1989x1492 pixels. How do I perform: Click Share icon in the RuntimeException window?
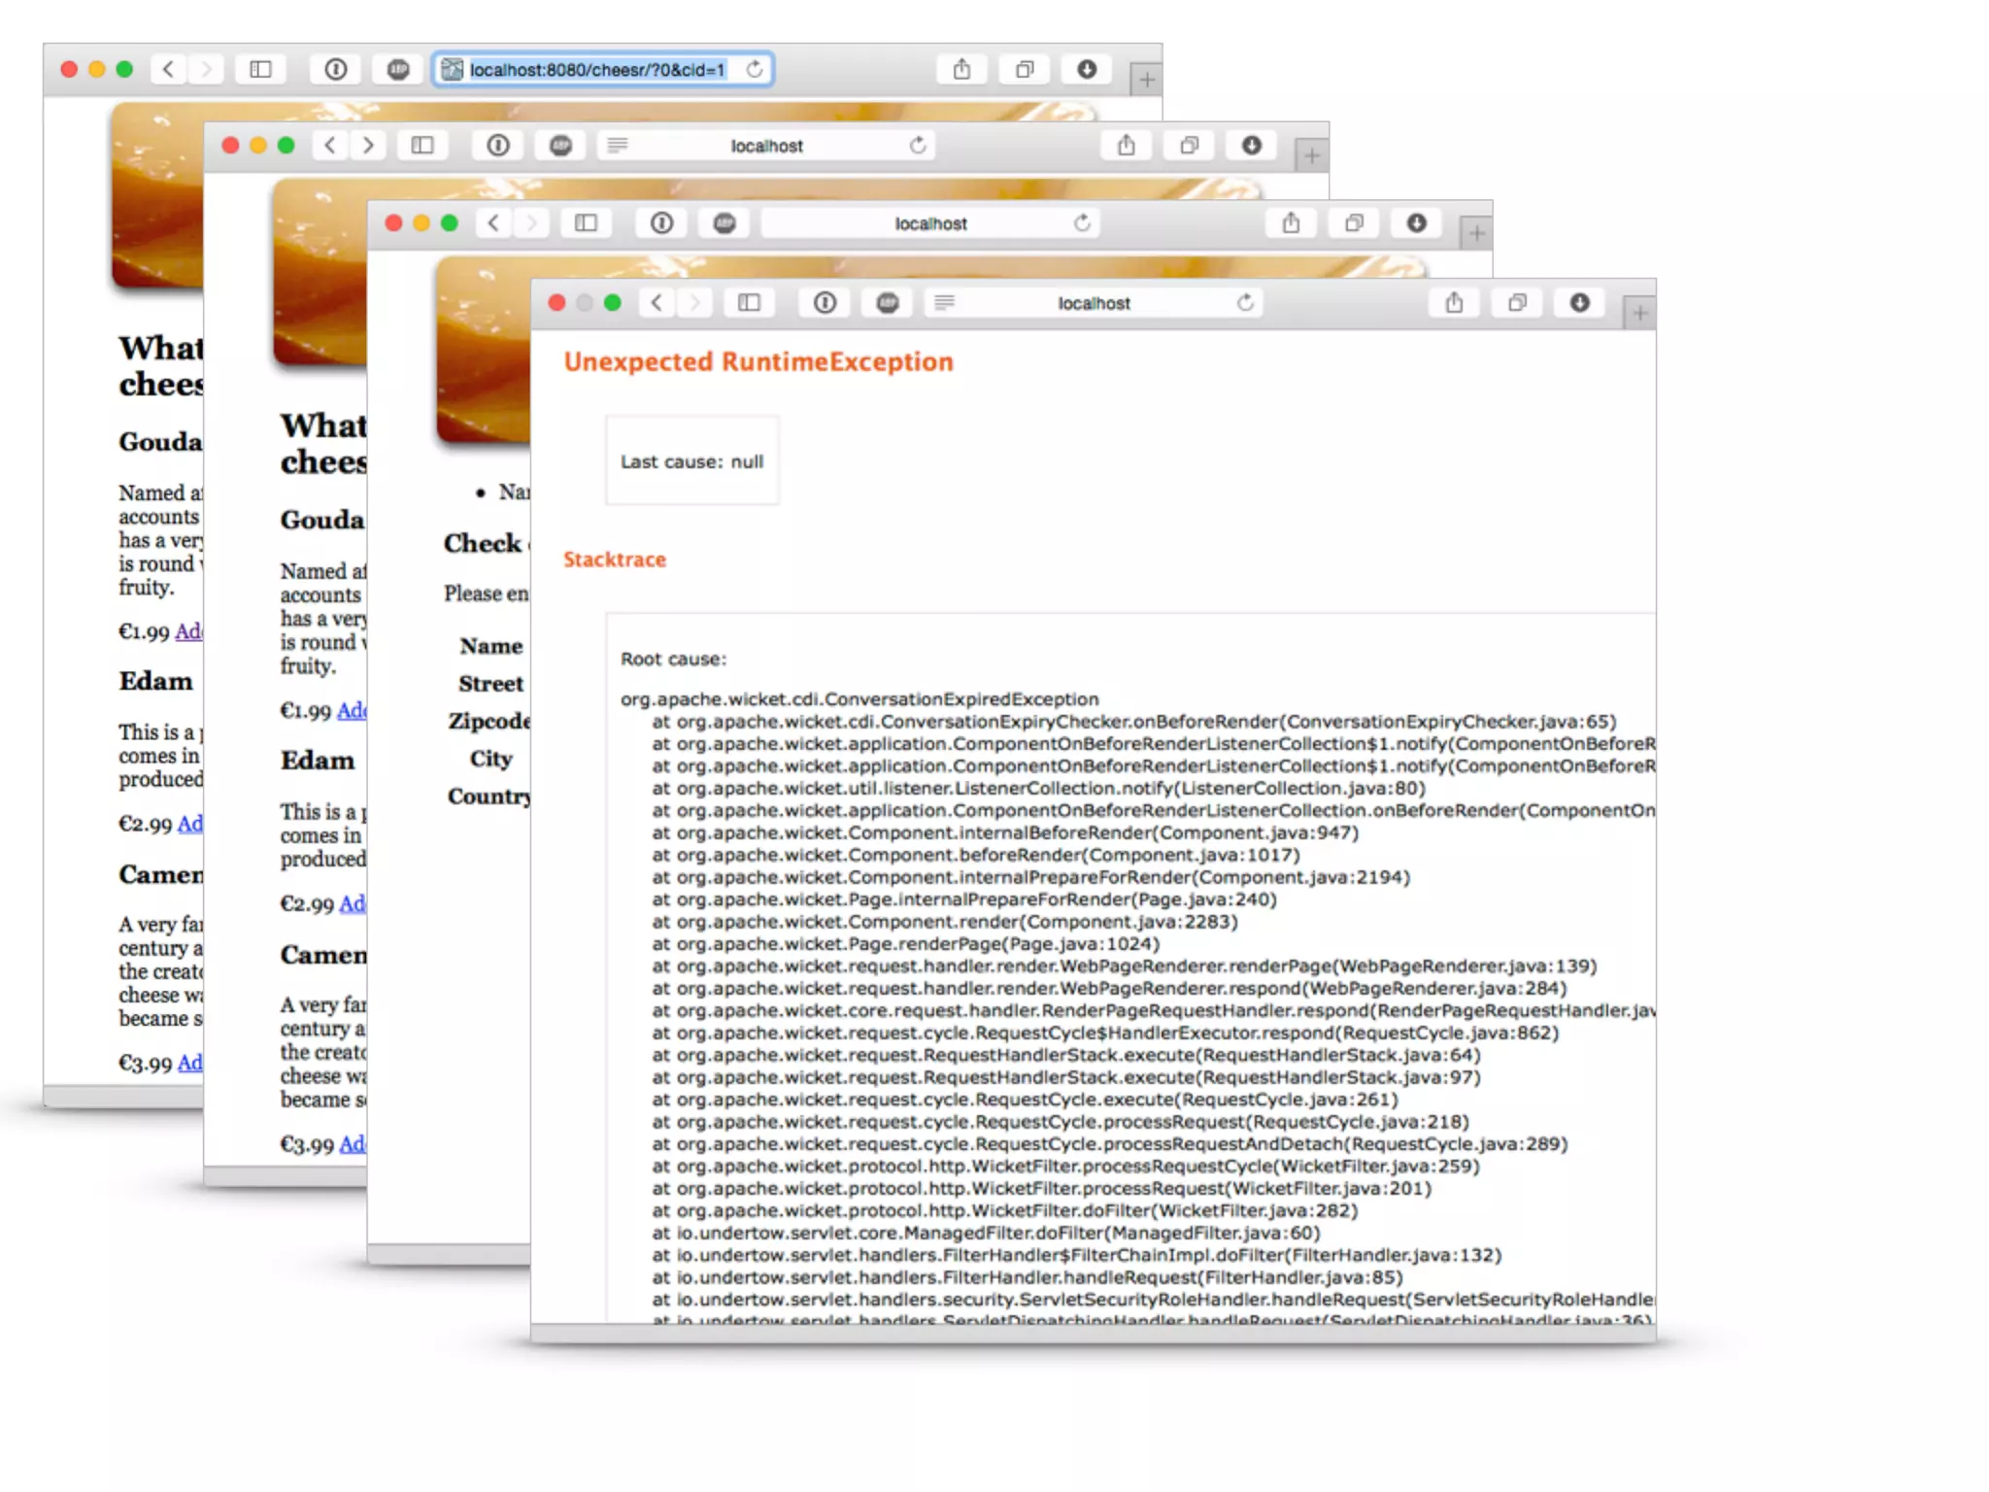[1454, 303]
